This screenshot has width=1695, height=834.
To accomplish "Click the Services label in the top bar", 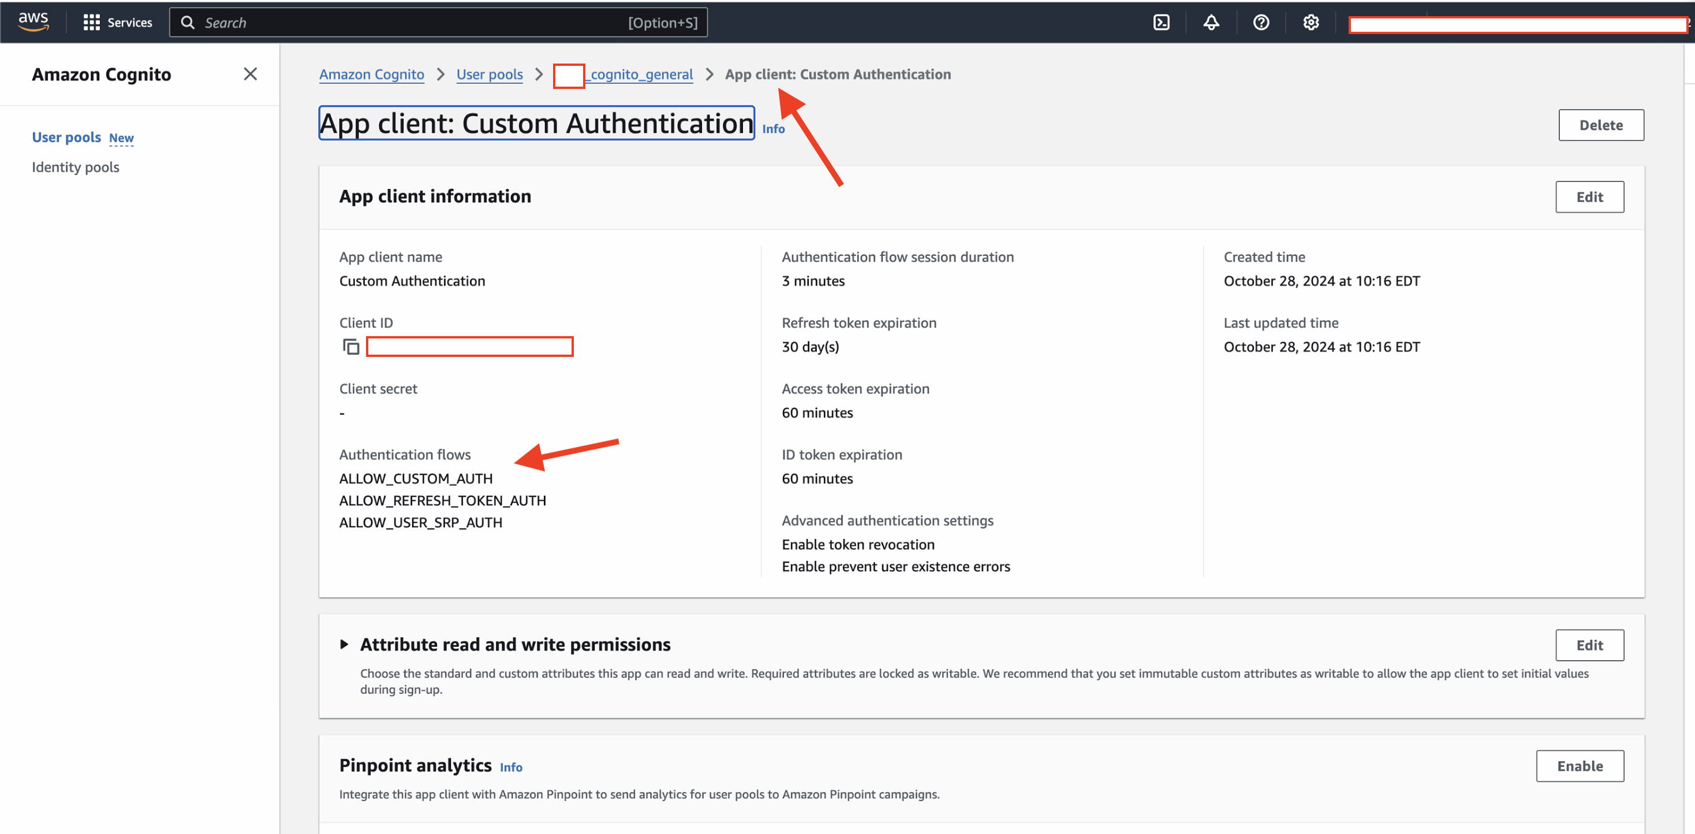I will pyautogui.click(x=130, y=23).
